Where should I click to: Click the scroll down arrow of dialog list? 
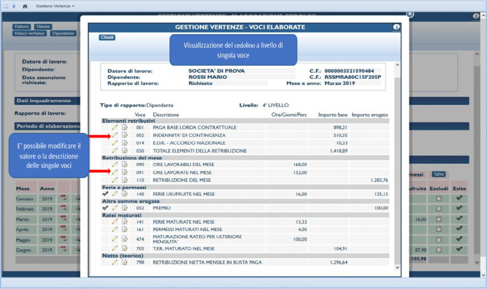pos(397,267)
